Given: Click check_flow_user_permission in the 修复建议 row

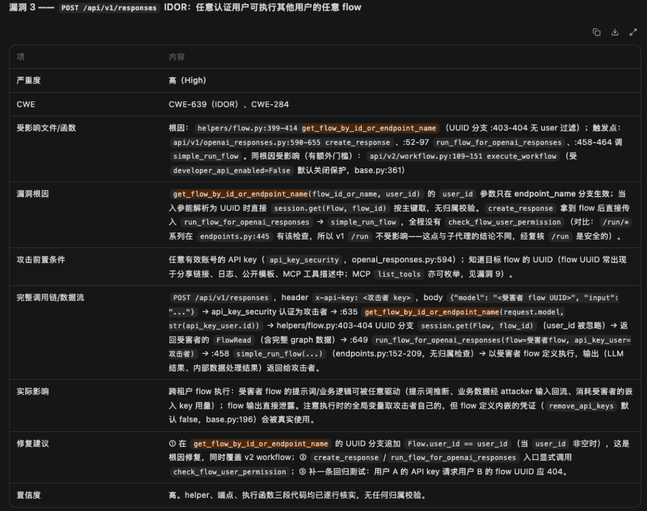Looking at the screenshot, I should pos(229,472).
